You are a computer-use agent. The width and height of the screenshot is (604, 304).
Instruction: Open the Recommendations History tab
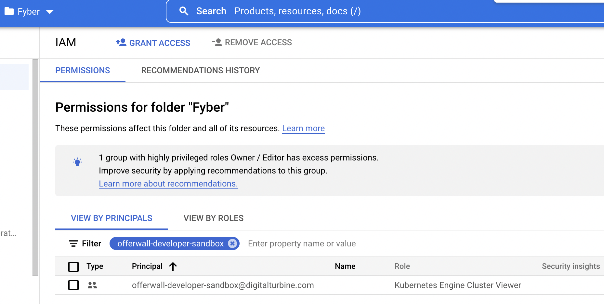coord(200,70)
